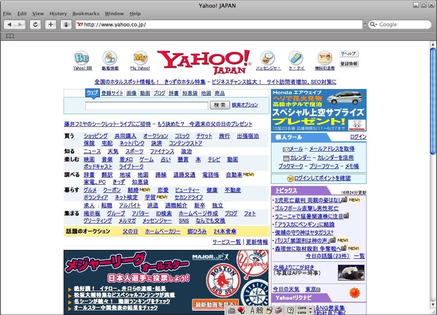The height and width of the screenshot is (315, 437).
Task: Open the ニュース link
Action: [92, 151]
